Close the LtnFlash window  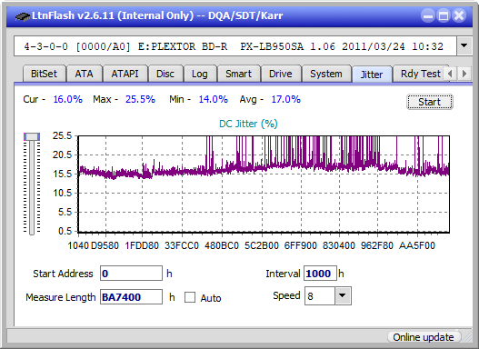(459, 15)
